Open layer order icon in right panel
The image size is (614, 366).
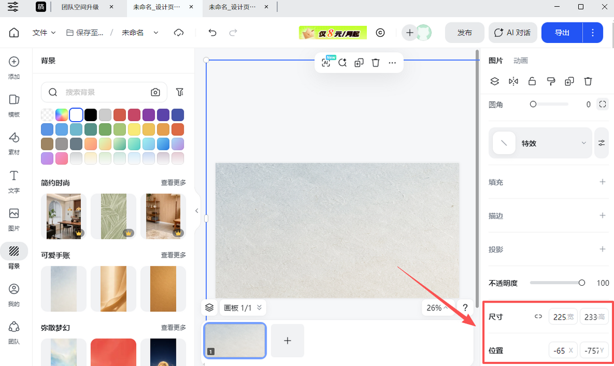tap(494, 81)
